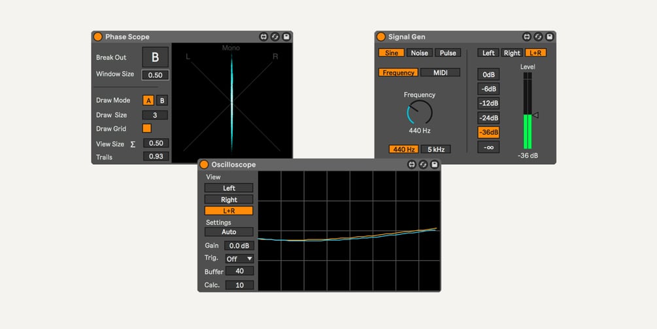Set Signal Gen level to -6dB

[488, 89]
